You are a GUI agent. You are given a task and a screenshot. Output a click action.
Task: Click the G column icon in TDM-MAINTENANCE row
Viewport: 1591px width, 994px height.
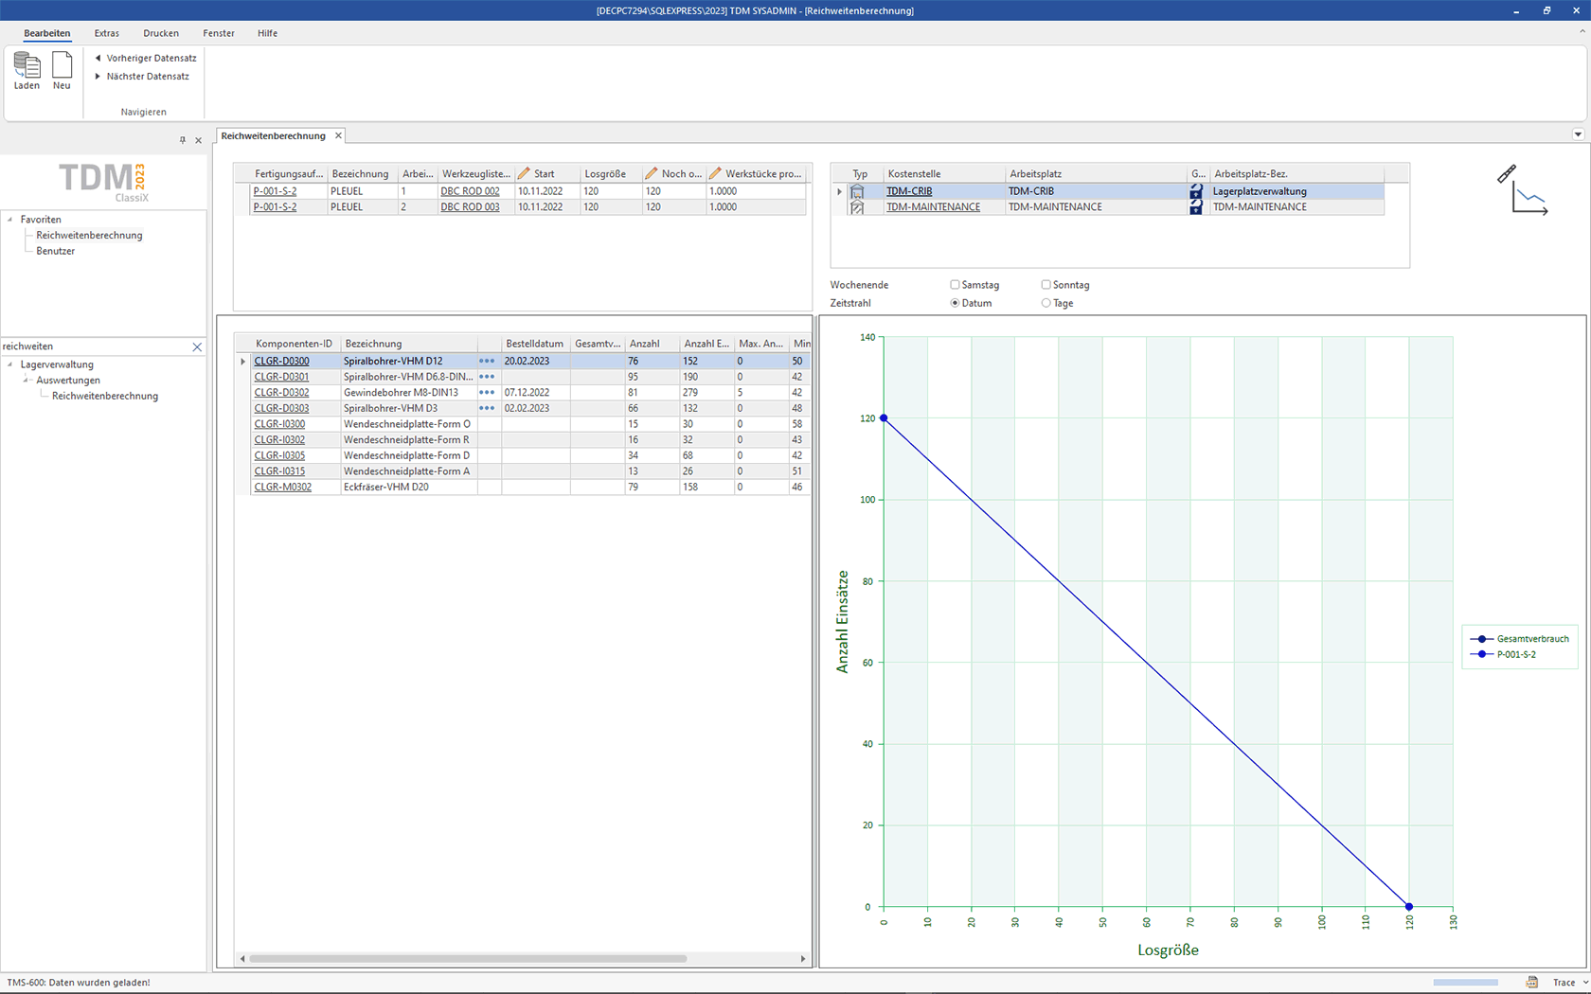pos(1196,207)
